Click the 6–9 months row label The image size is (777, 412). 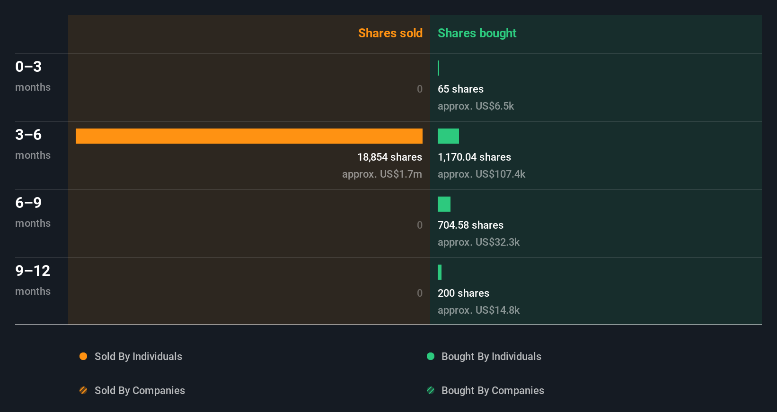[x=33, y=212]
